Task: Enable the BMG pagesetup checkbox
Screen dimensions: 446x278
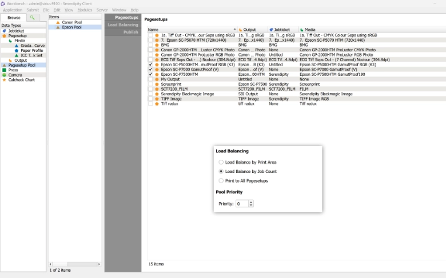Action: coord(150,45)
